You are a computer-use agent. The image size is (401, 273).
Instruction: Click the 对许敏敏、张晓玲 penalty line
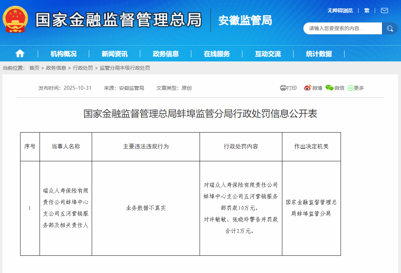[x=241, y=219]
